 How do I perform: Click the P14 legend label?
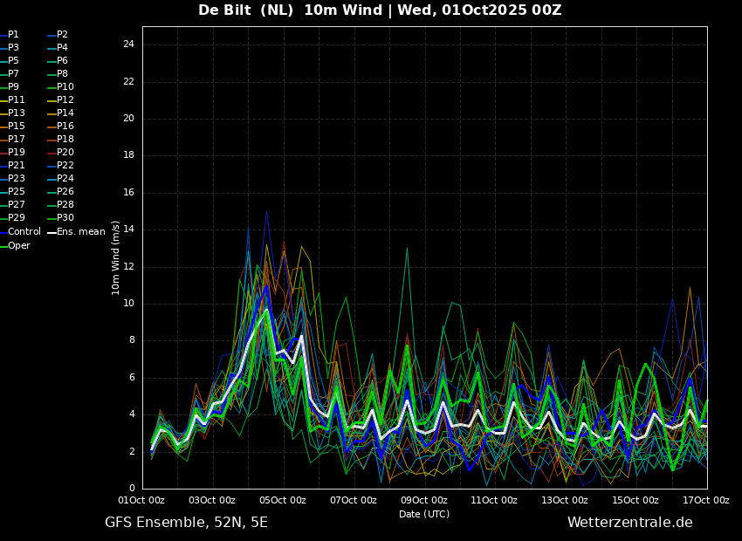coord(60,113)
